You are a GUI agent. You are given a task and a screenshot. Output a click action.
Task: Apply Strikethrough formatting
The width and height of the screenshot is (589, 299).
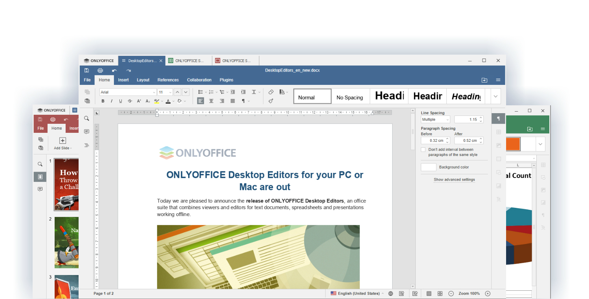click(x=130, y=101)
